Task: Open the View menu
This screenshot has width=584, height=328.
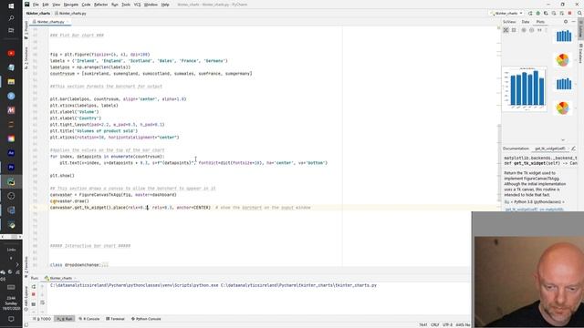Action: [x=56, y=5]
